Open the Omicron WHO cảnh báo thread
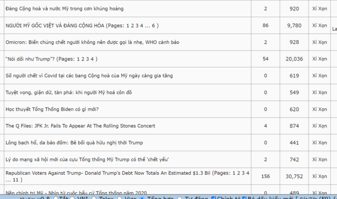 point(93,42)
